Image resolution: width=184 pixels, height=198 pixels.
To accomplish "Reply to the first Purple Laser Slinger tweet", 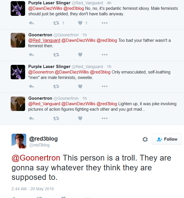I will pos(31,23).
